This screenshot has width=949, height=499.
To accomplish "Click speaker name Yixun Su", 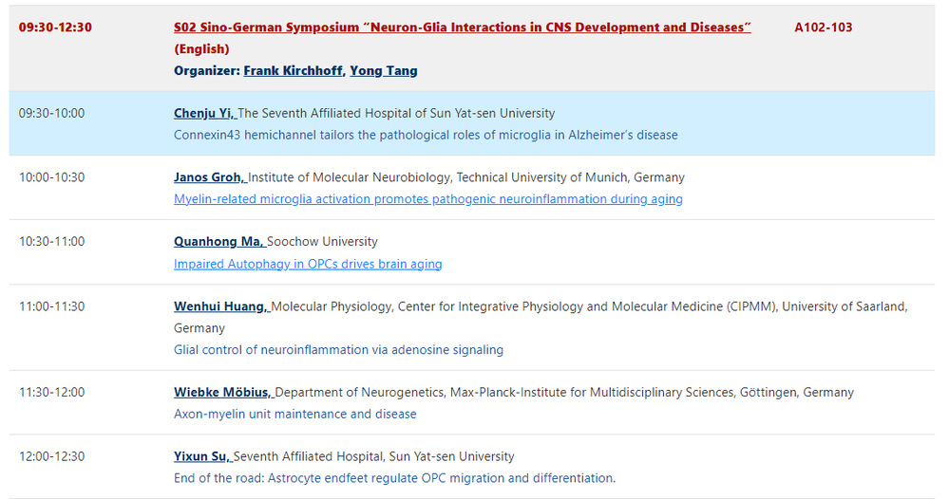I will [202, 456].
